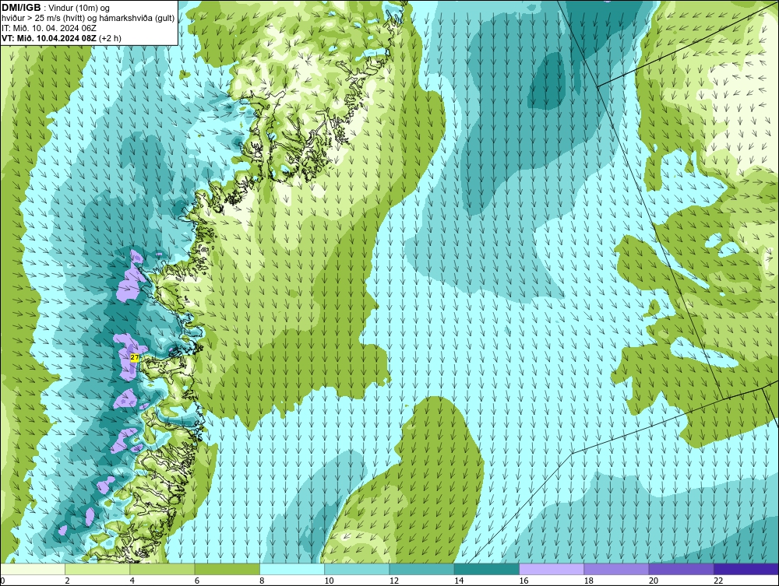
Task: Select the 10–12 m/s light teal swatch
Action: pyautogui.click(x=357, y=569)
